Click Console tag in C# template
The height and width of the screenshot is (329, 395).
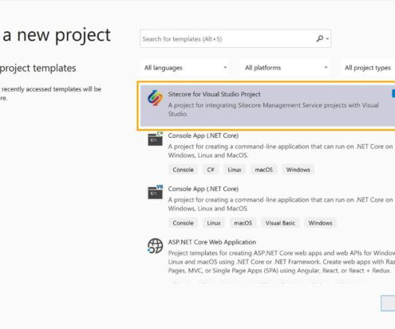pos(183,170)
